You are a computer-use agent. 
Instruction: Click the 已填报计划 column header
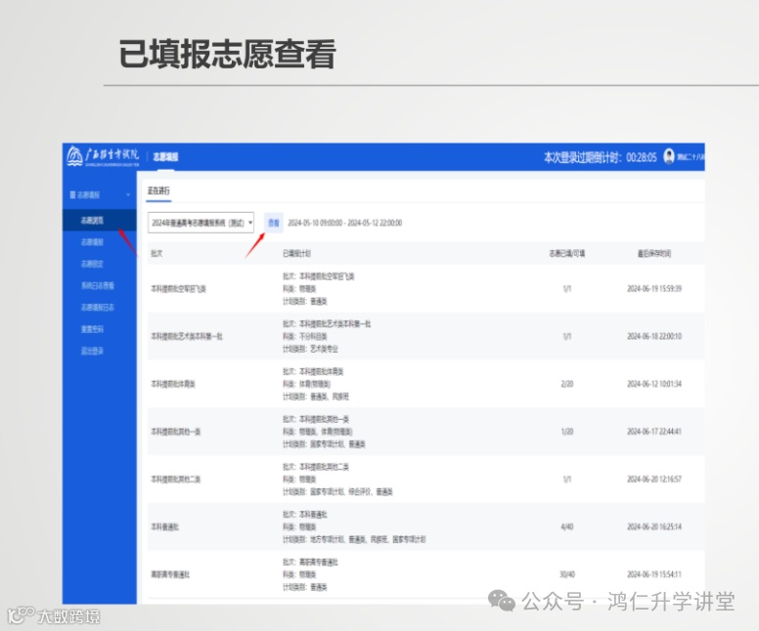coord(296,253)
